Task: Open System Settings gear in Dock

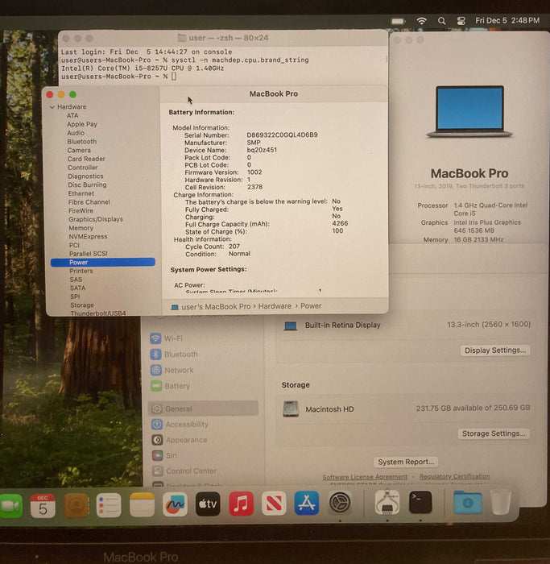Action: click(x=340, y=503)
